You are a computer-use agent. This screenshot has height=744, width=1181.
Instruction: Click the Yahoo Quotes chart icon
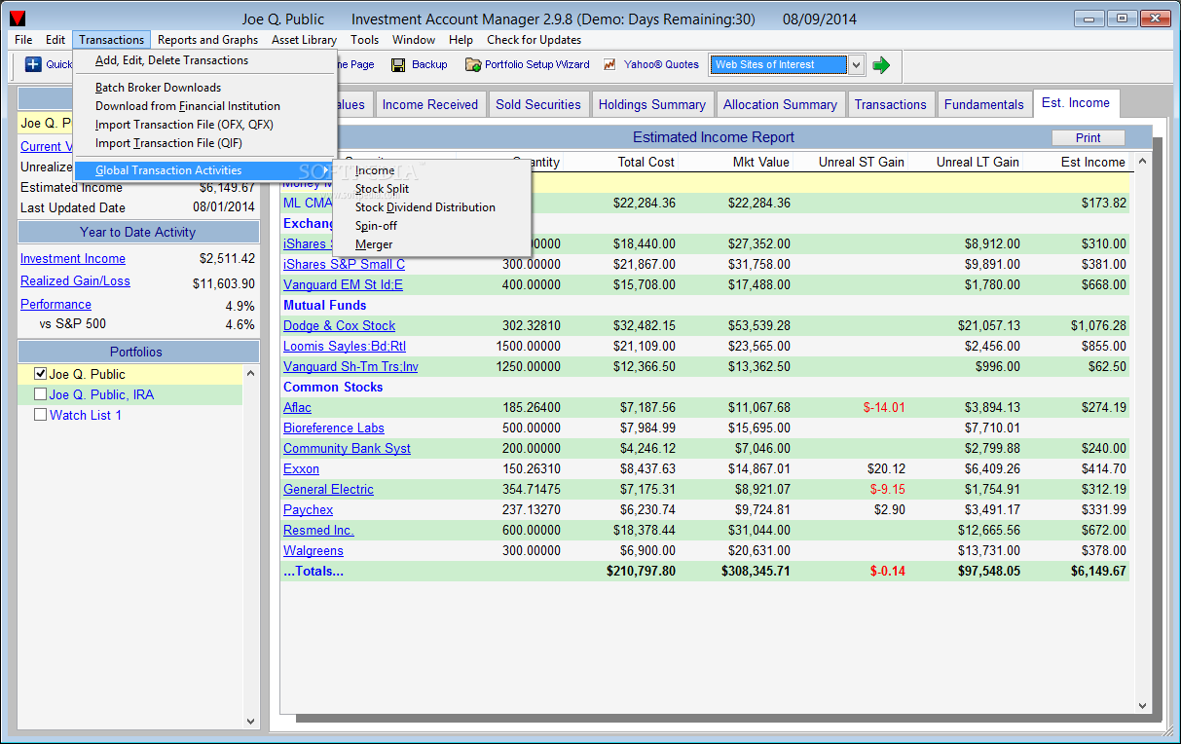pos(610,65)
